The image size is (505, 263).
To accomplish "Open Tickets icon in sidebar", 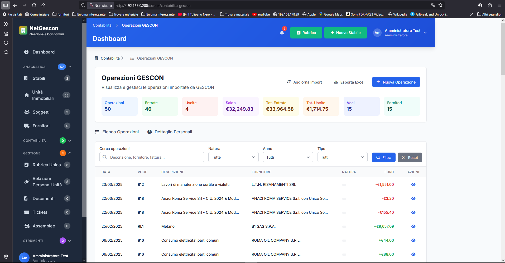I will (x=27, y=212).
